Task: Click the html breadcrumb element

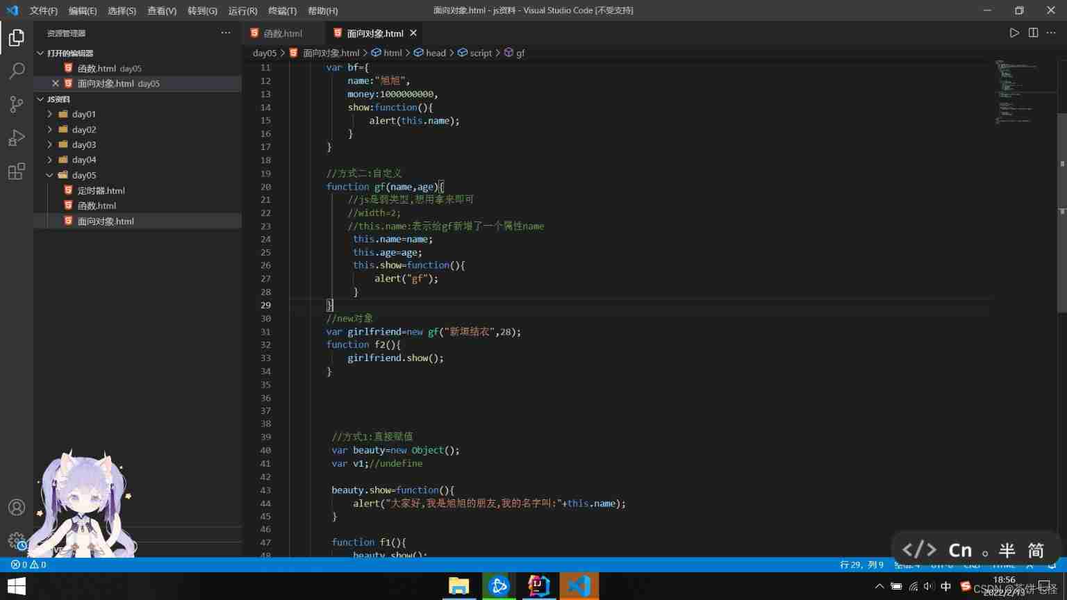Action: (x=386, y=53)
